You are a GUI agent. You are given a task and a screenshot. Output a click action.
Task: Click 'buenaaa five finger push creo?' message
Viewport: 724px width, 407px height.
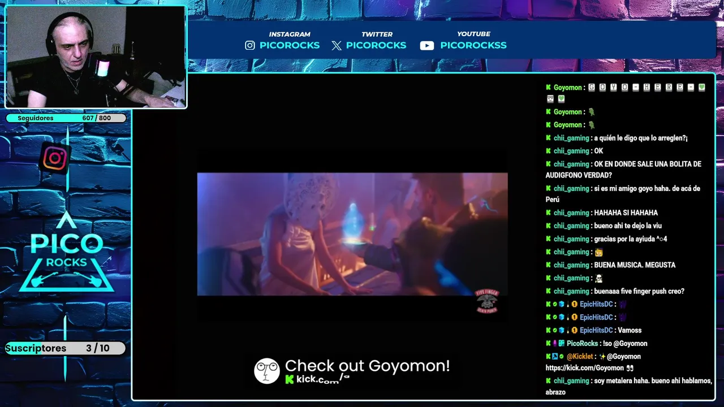pyautogui.click(x=639, y=291)
